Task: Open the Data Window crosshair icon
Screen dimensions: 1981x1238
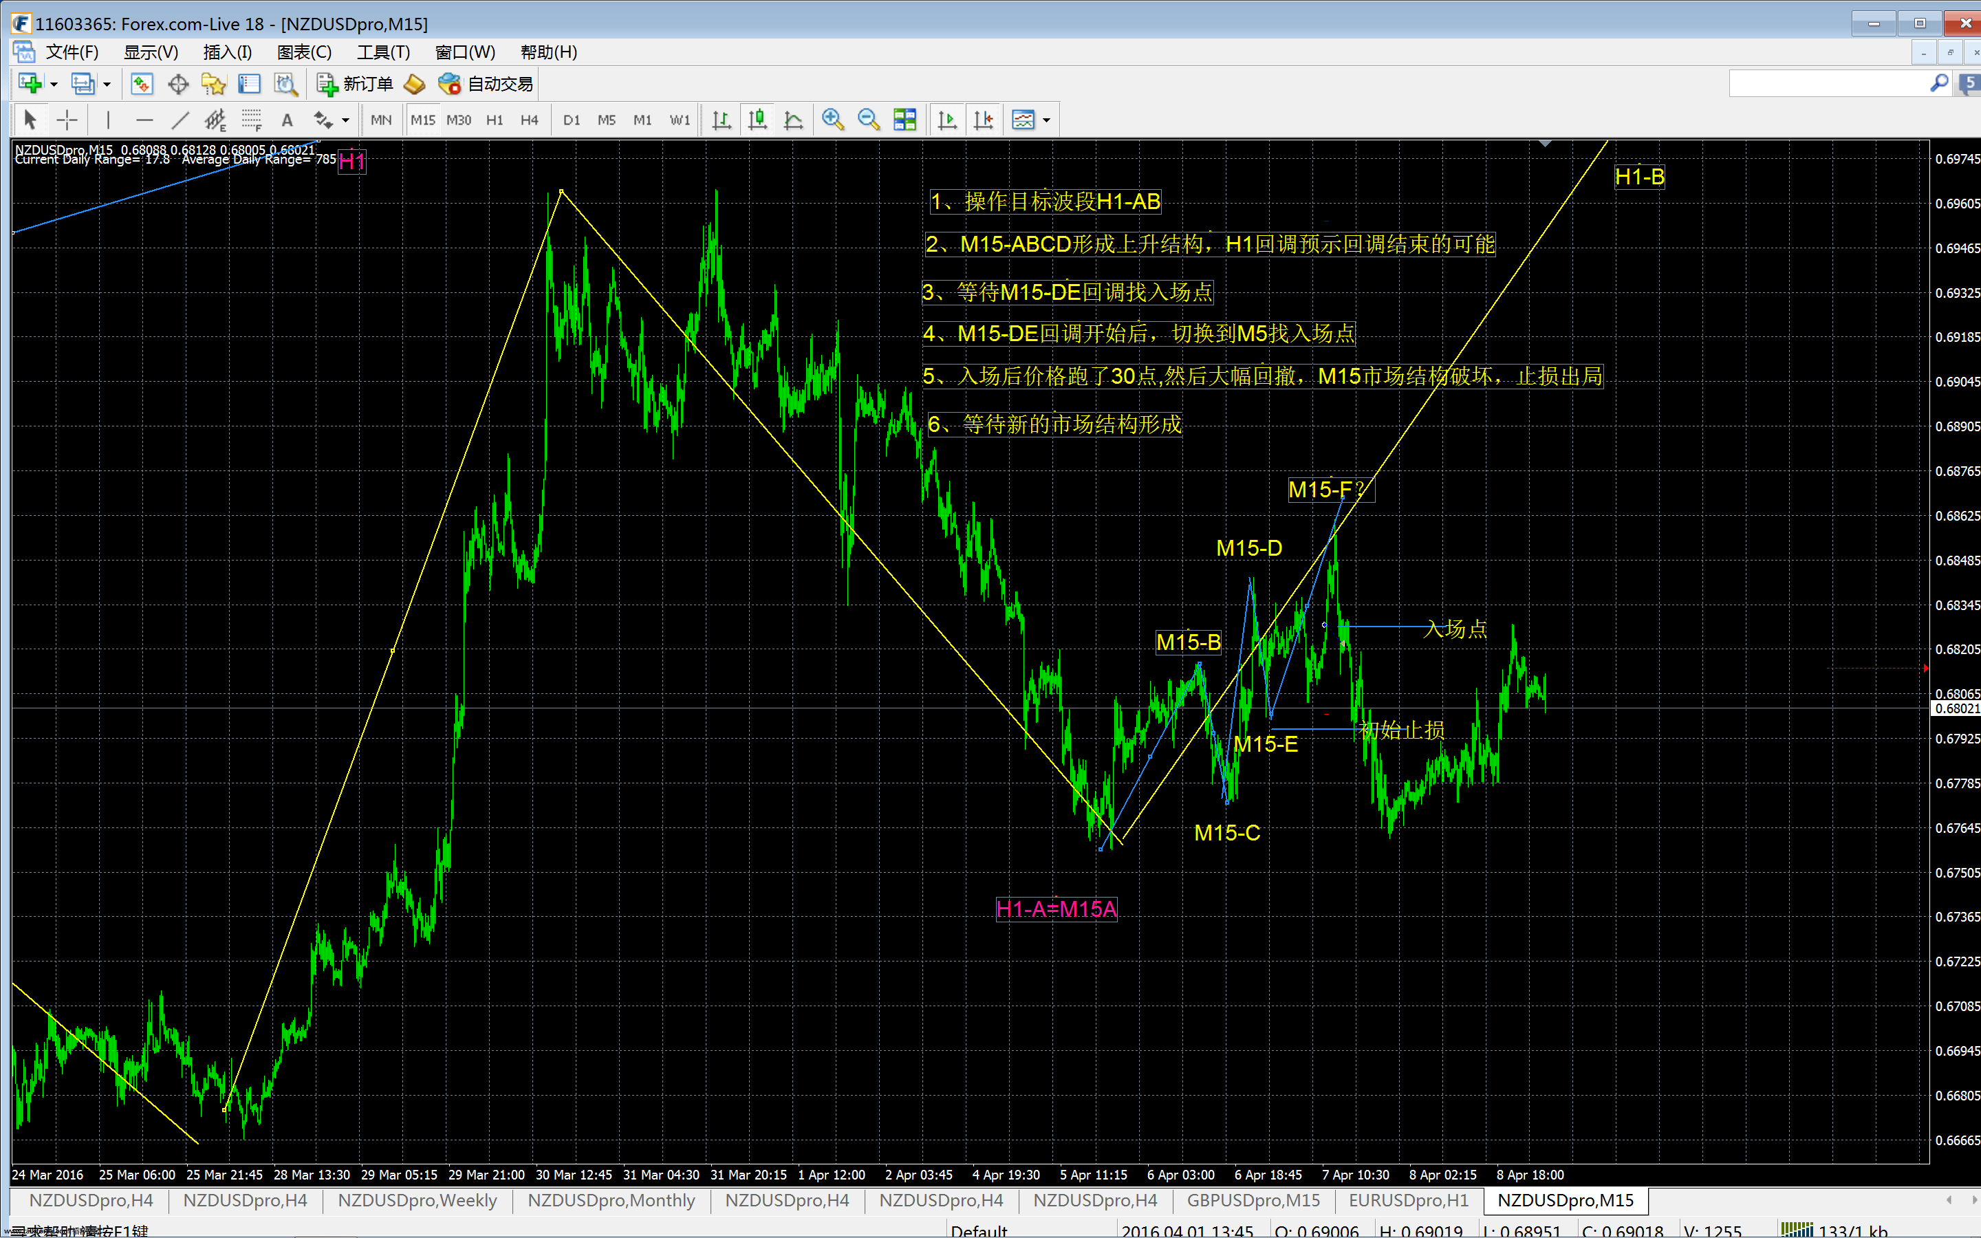Action: 177,83
